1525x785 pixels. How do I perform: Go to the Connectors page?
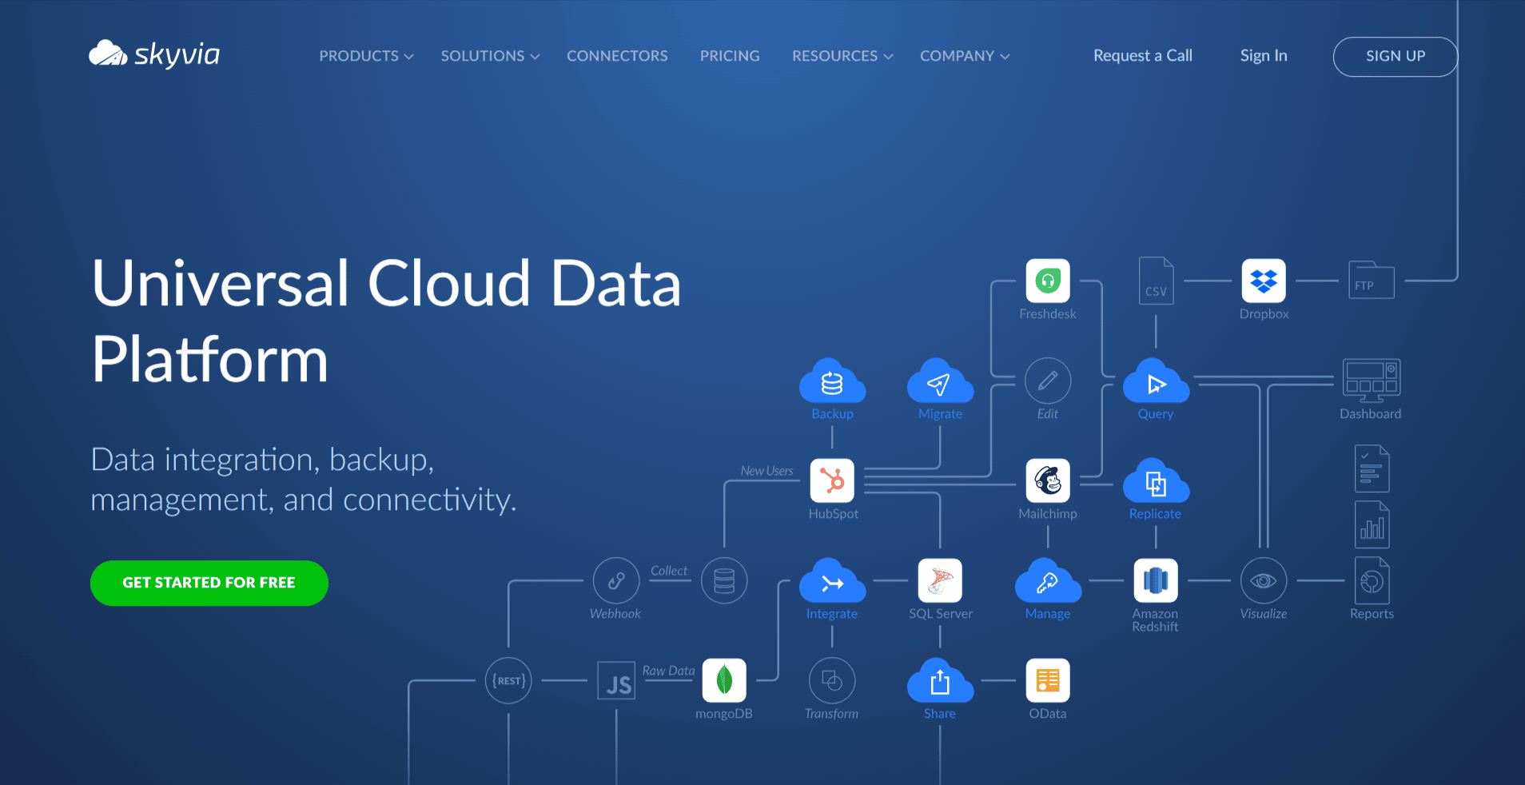[617, 56]
